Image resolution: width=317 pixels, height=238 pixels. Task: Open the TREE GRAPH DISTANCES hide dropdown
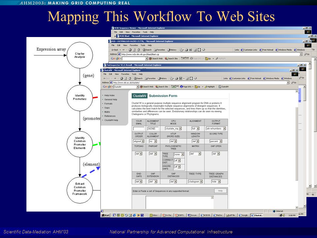tap(216, 181)
